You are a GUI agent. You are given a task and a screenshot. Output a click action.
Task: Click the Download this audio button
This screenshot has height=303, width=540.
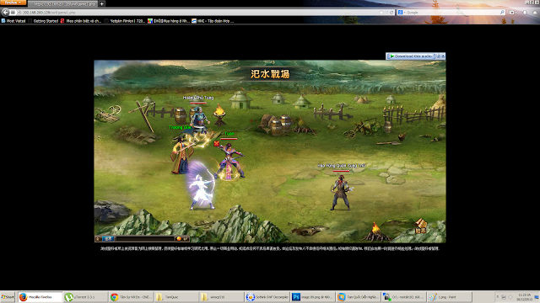411,56
